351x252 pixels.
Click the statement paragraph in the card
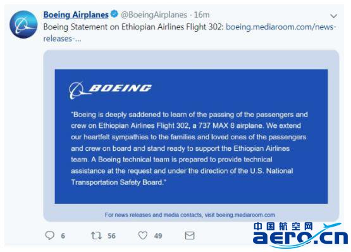pyautogui.click(x=189, y=148)
